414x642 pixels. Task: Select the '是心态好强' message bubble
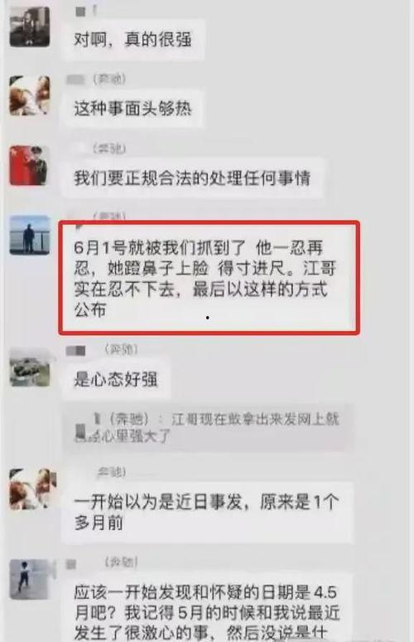116,379
